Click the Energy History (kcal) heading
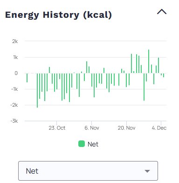Screen dimensions: 179x183 click(x=58, y=15)
